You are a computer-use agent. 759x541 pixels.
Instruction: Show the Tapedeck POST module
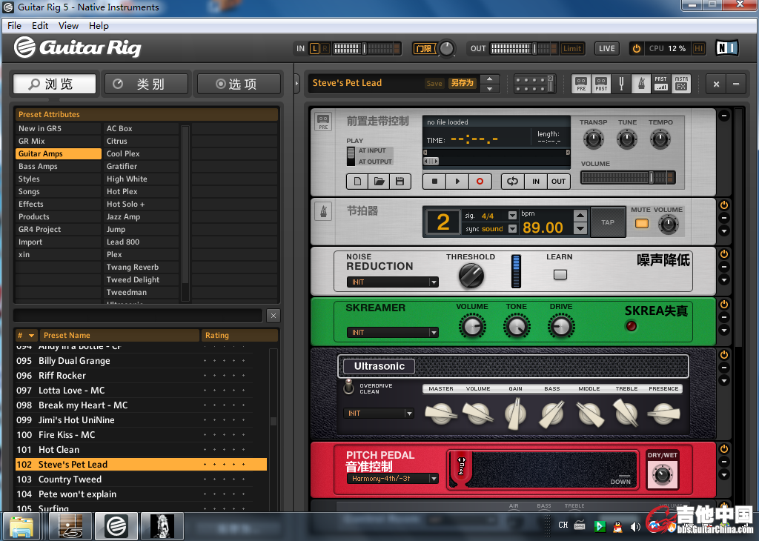601,84
